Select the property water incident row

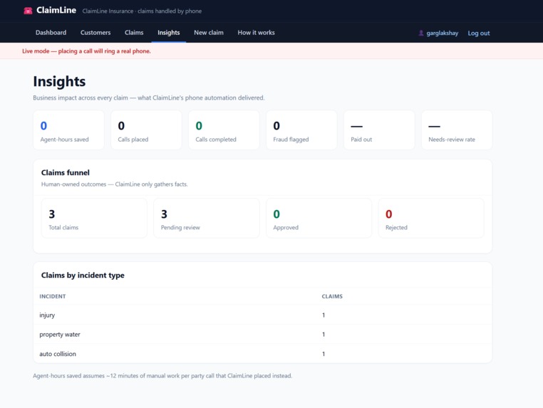pos(262,334)
